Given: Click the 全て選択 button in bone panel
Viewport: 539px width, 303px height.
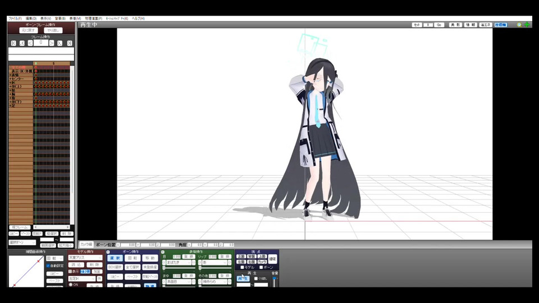Looking at the screenshot, I should tap(133, 267).
